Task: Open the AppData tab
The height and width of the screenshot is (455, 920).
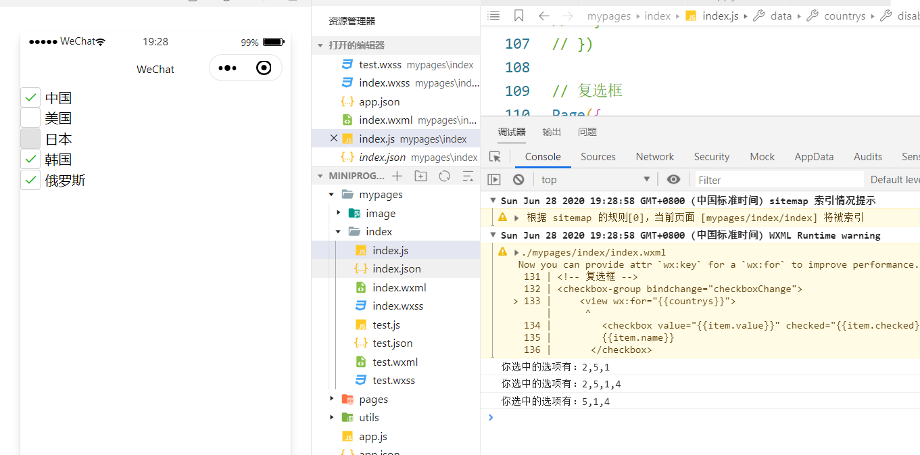Action: point(814,157)
